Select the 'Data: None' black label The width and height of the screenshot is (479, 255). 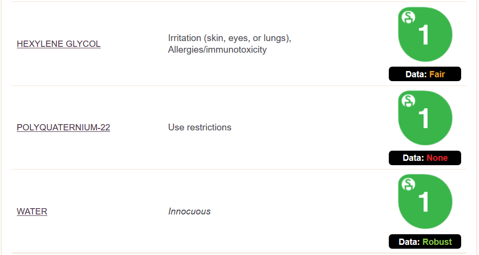click(425, 158)
